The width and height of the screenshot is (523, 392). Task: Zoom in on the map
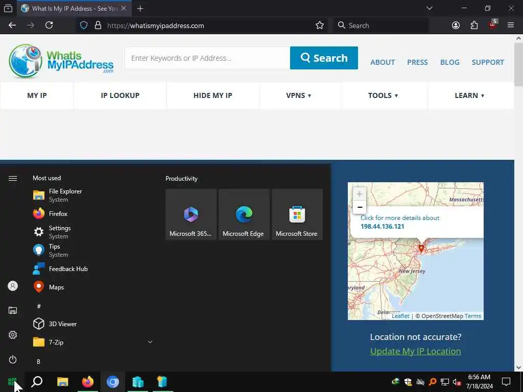(x=359, y=194)
